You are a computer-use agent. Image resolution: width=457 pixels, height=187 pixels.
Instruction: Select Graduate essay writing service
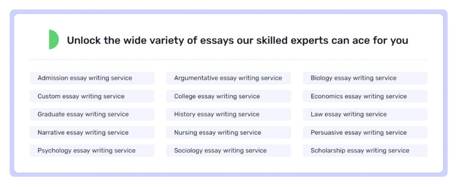click(92, 114)
